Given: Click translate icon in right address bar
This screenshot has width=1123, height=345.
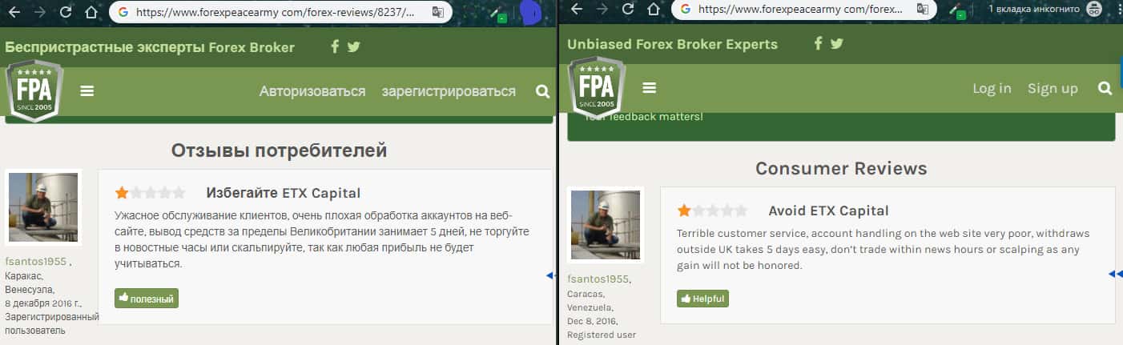Looking at the screenshot, I should pyautogui.click(x=923, y=10).
